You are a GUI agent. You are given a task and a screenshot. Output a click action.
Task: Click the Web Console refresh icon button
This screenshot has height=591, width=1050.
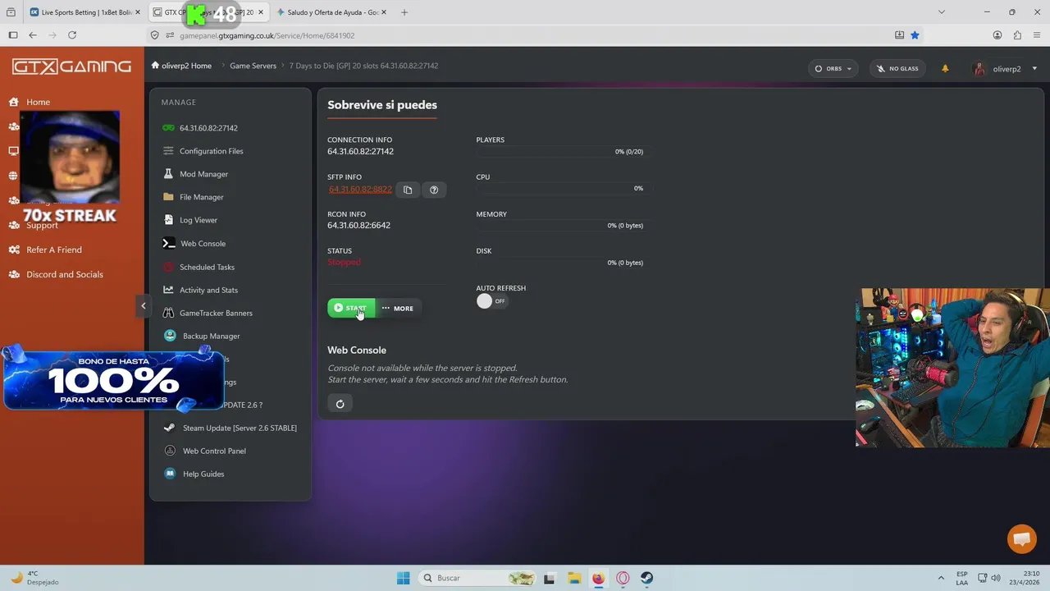click(340, 403)
